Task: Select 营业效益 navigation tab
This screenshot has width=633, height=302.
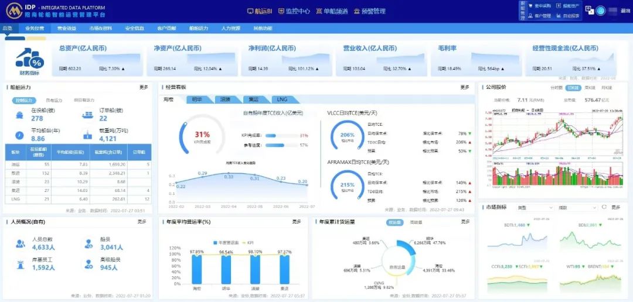Action: click(x=67, y=28)
